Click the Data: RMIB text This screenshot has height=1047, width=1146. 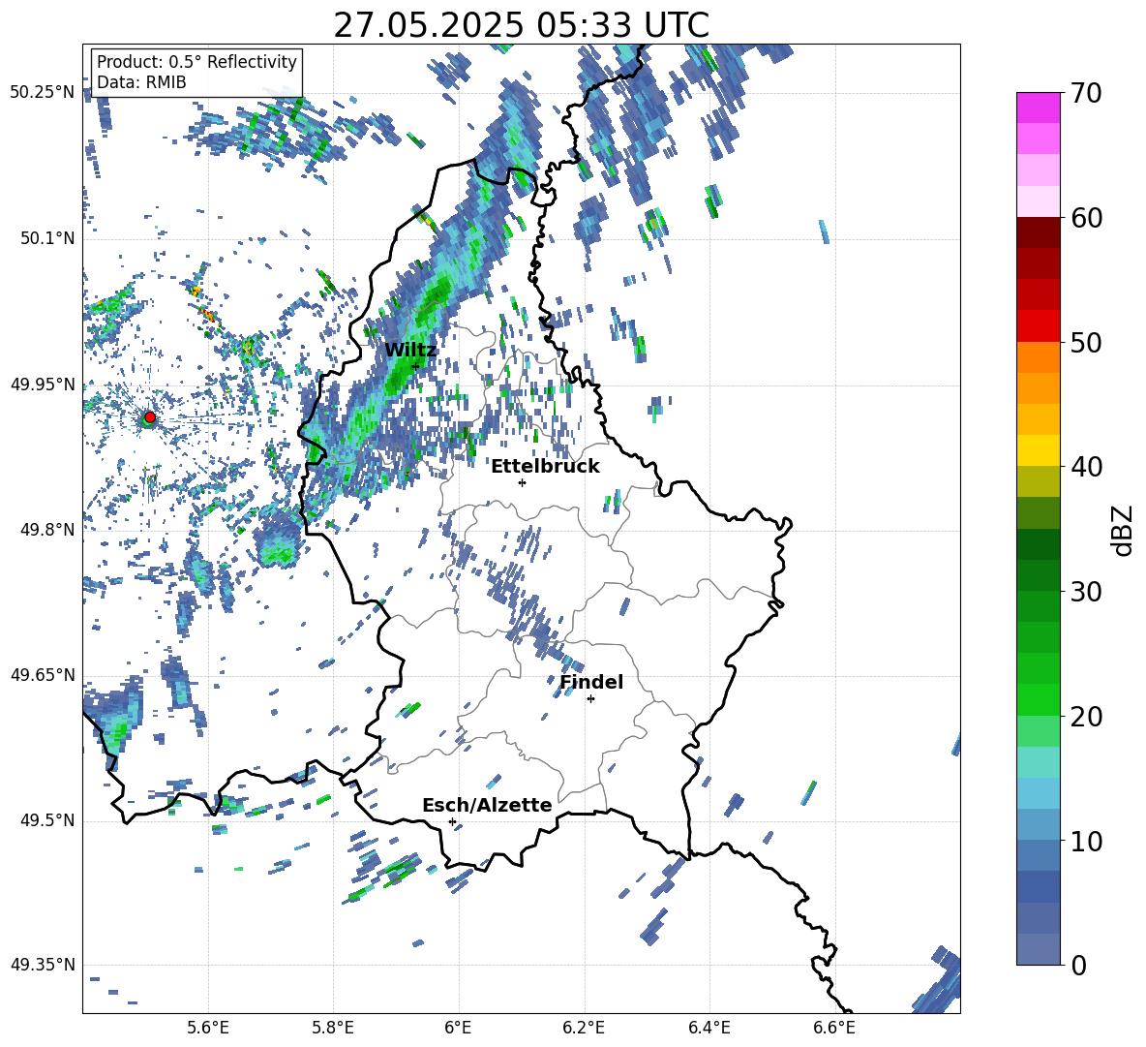[141, 82]
